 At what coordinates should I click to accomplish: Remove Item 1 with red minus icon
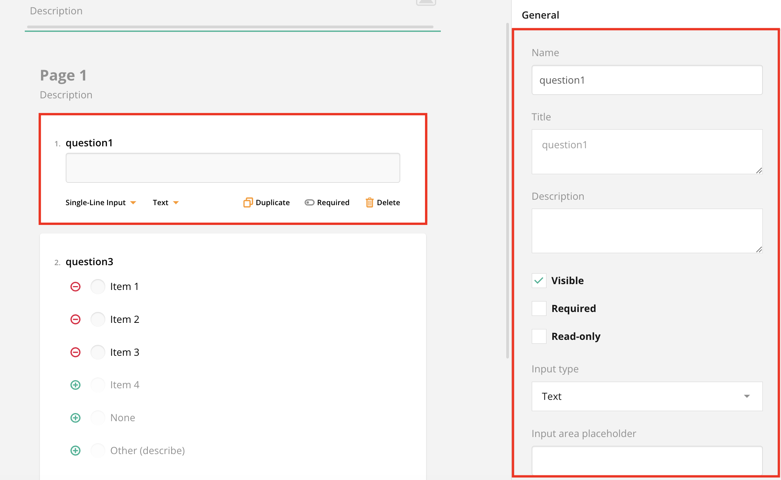[x=75, y=286]
